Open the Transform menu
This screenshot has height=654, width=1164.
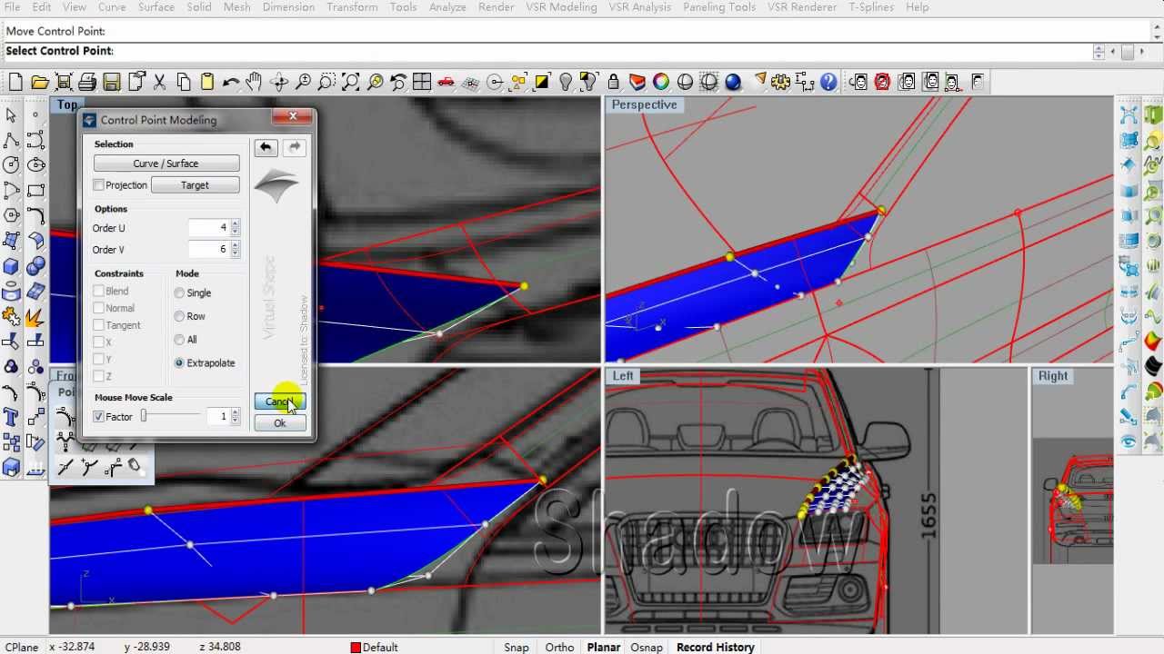(352, 7)
